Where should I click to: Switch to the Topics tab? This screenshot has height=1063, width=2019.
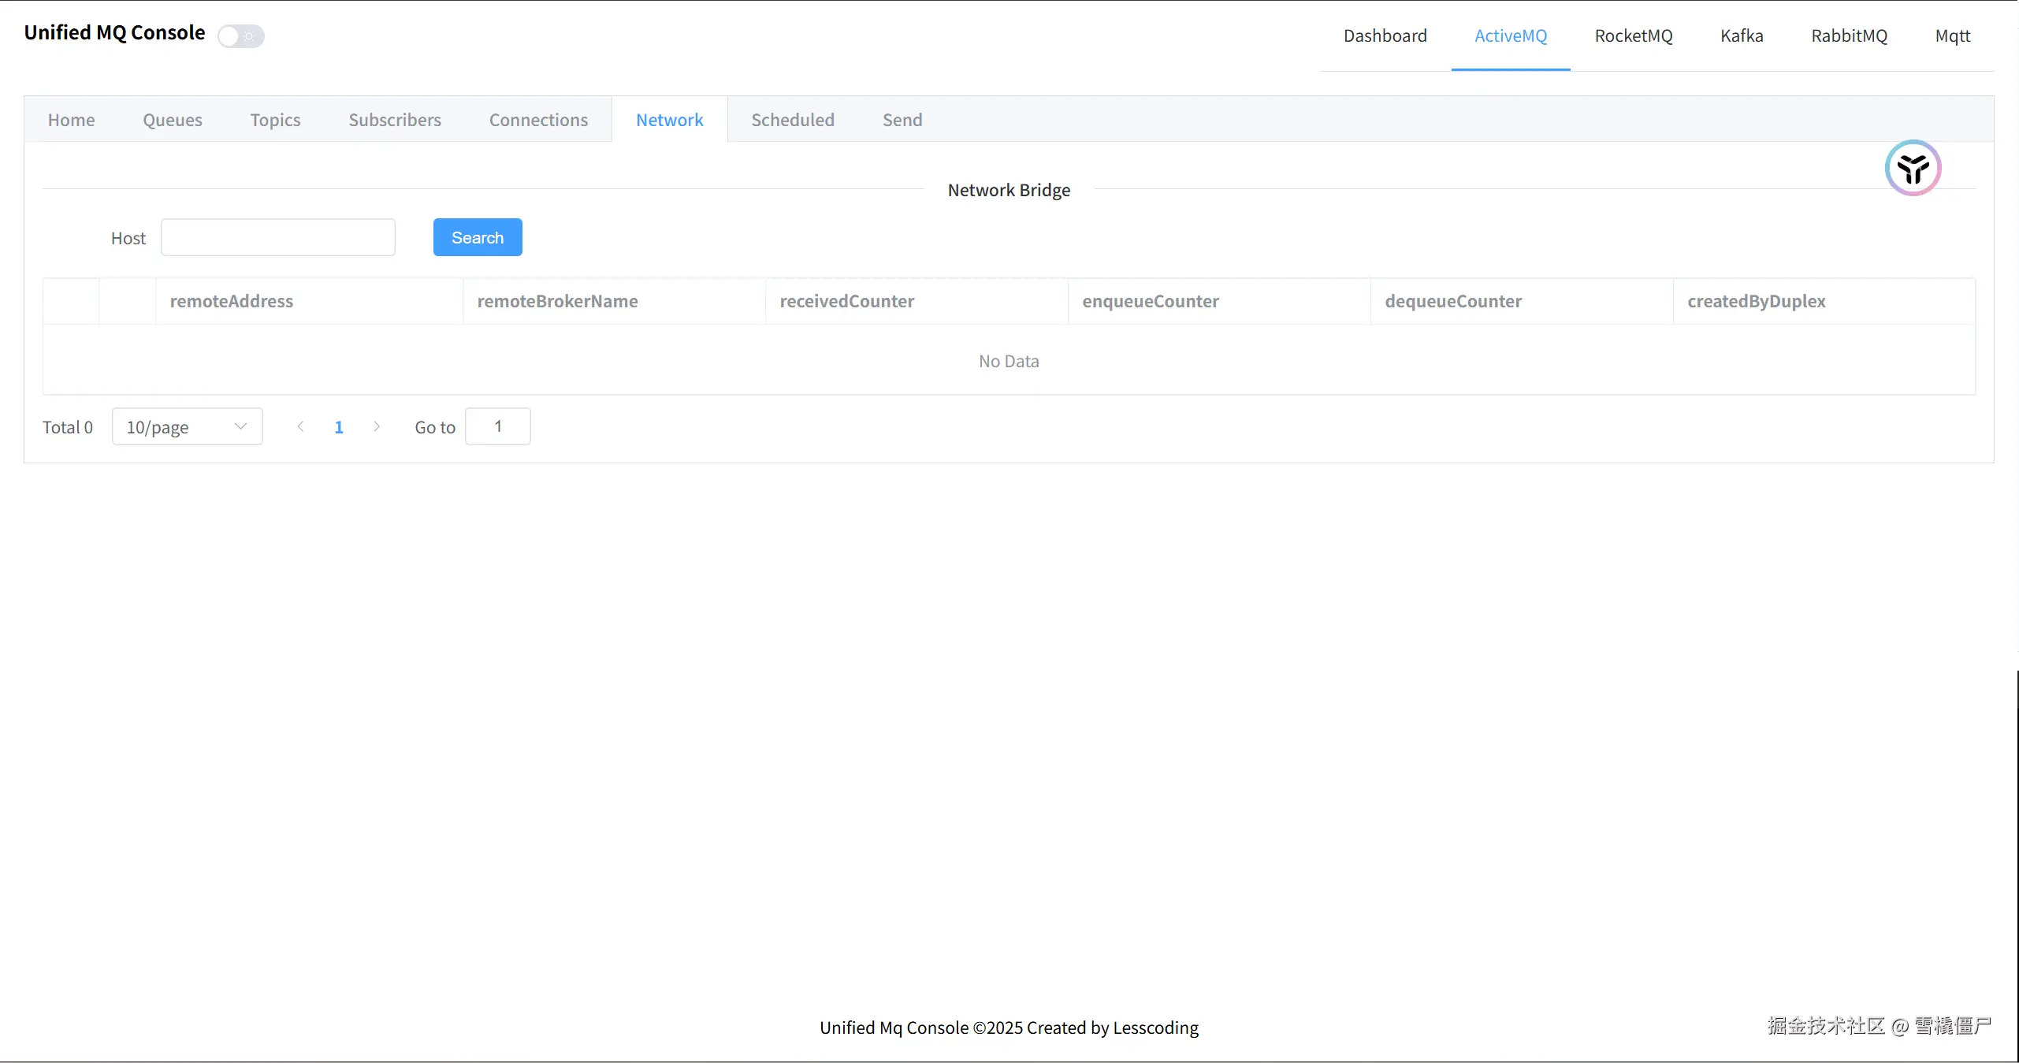point(275,120)
